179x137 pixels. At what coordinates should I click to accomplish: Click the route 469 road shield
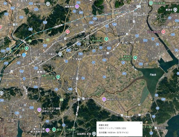pyautogui.click(x=30, y=29)
